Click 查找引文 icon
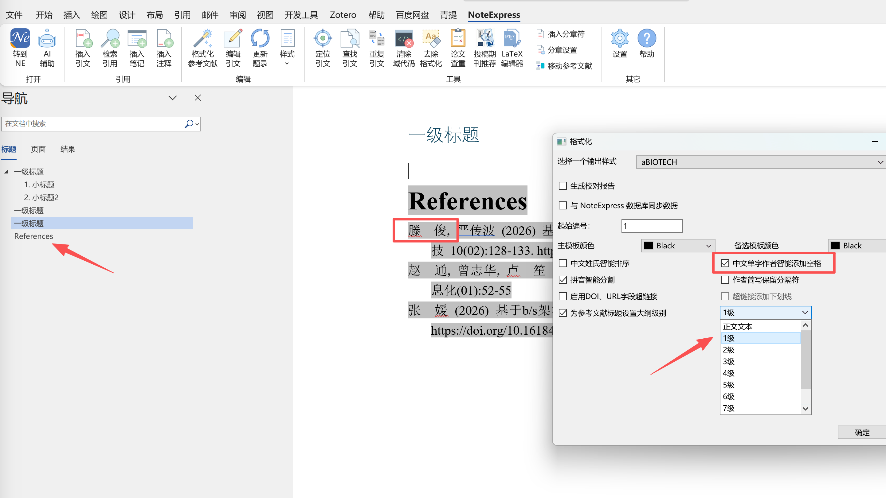 pos(350,47)
